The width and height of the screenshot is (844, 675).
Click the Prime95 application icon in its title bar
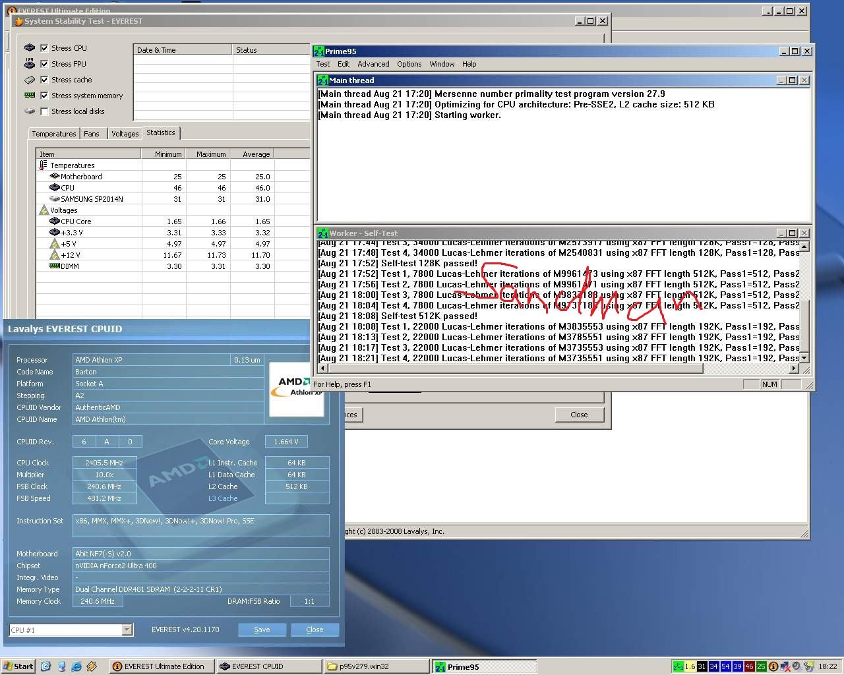tap(318, 51)
